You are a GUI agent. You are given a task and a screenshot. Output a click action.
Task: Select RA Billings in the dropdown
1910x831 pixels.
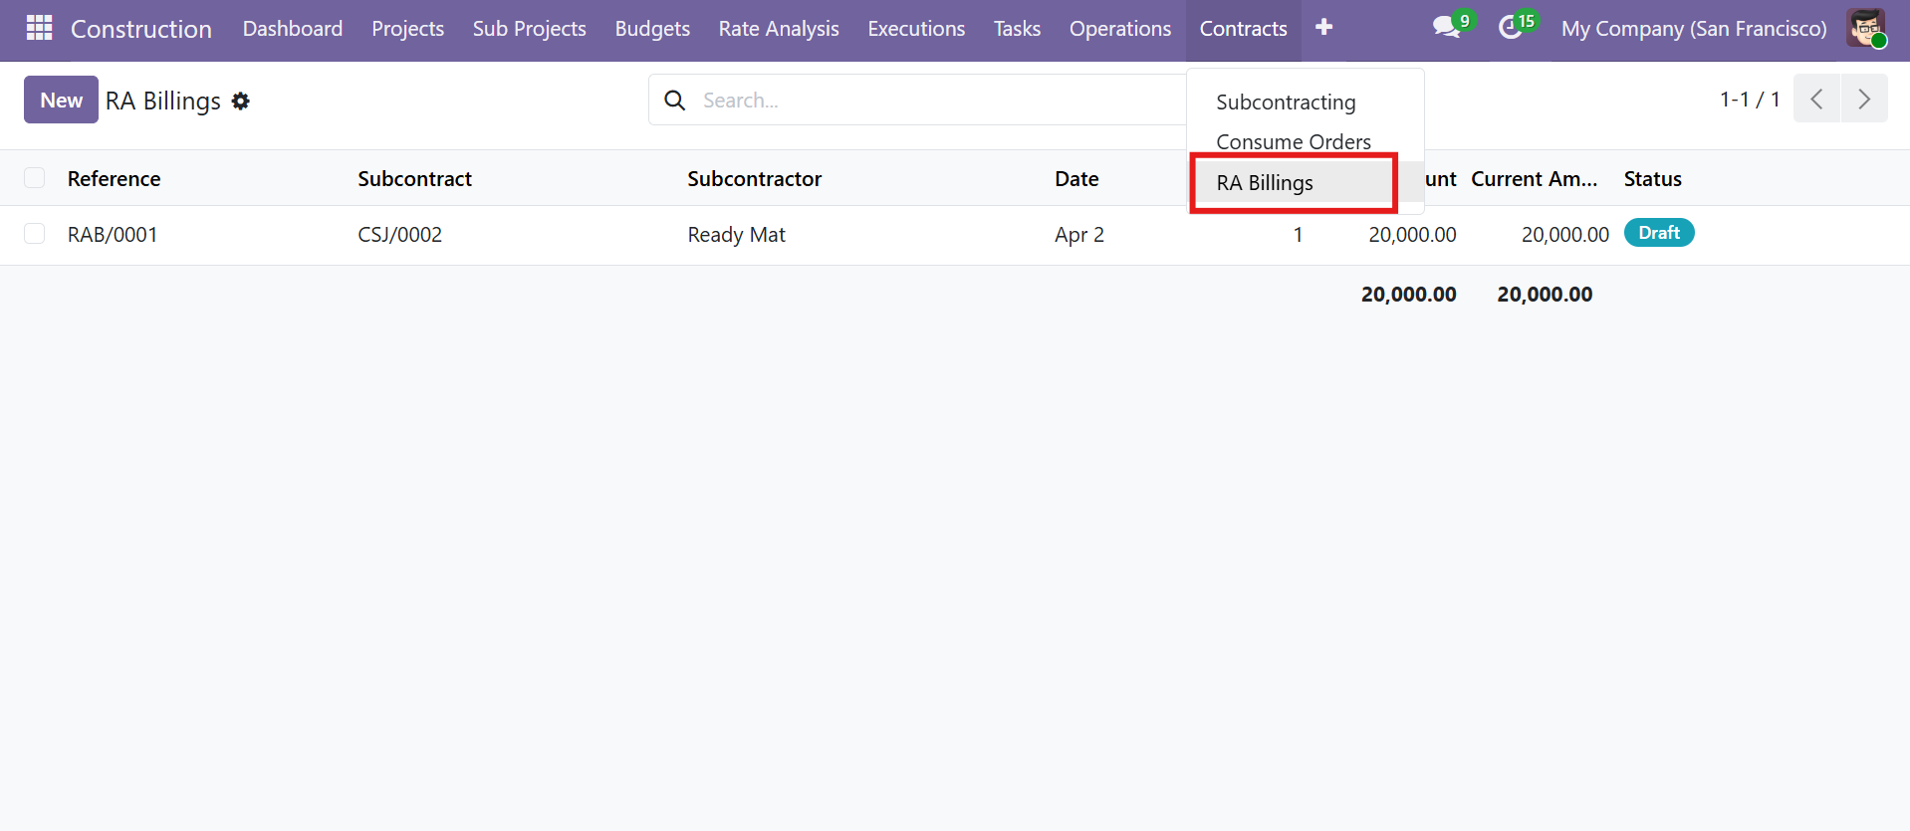pos(1265,183)
